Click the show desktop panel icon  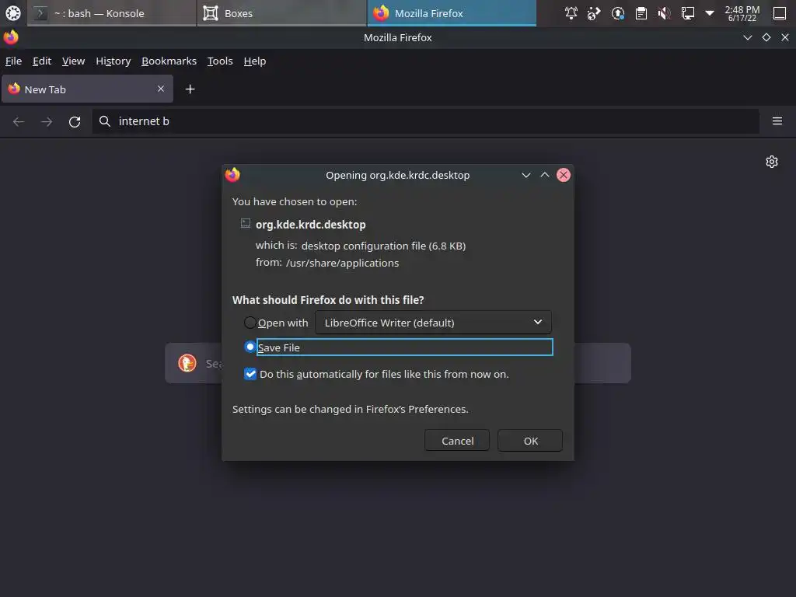pyautogui.click(x=780, y=13)
